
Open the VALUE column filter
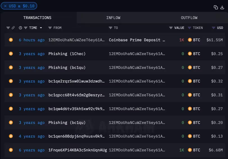click(171, 28)
